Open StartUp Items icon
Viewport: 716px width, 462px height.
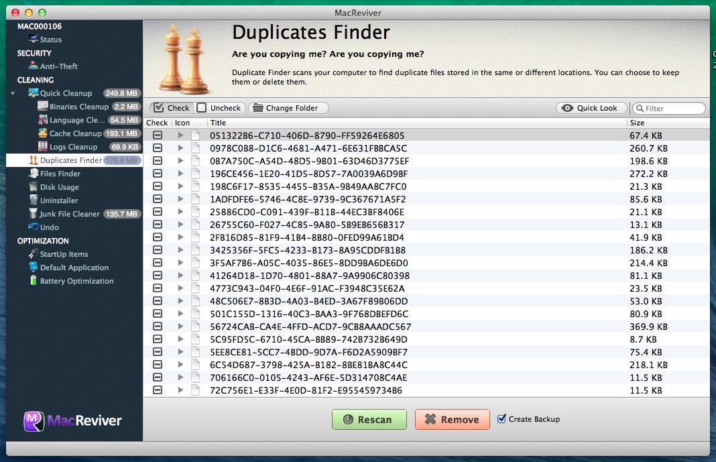(34, 253)
